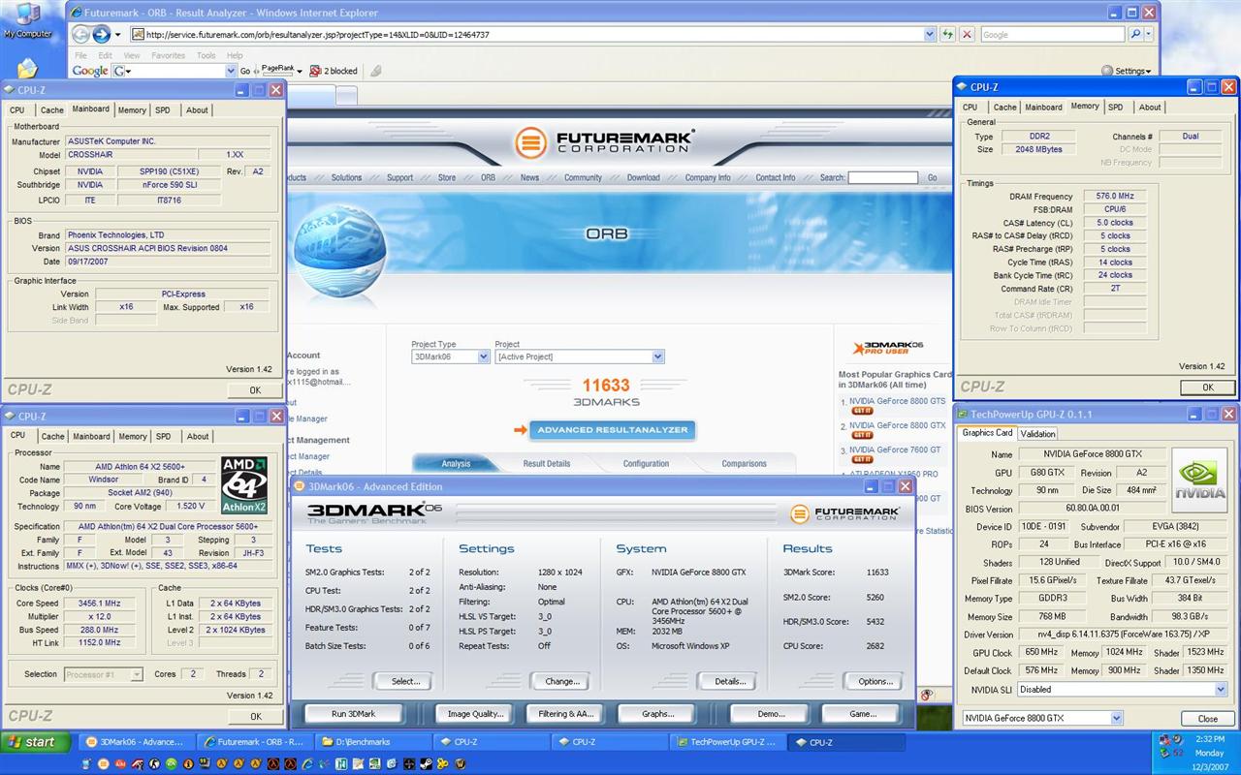Click the Internet Explorer Forward arrow
Image resolution: width=1241 pixels, height=775 pixels.
click(101, 34)
